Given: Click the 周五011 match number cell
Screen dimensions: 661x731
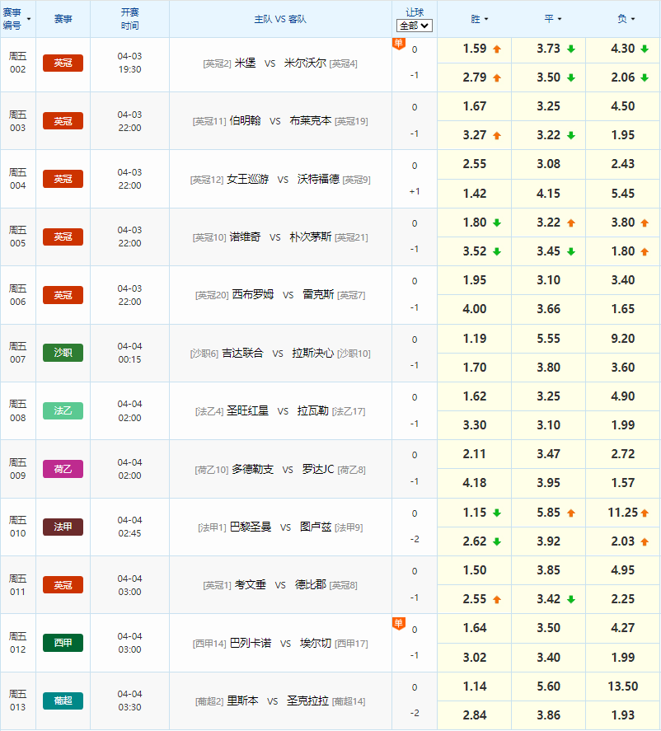Looking at the screenshot, I should tap(17, 585).
